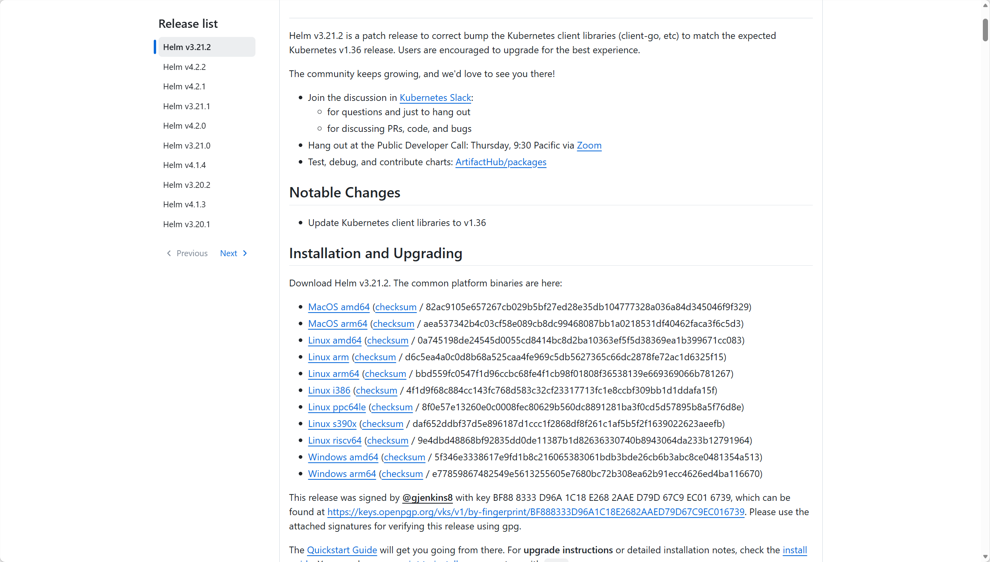
Task: Go to Next page of releases
Action: 234,253
